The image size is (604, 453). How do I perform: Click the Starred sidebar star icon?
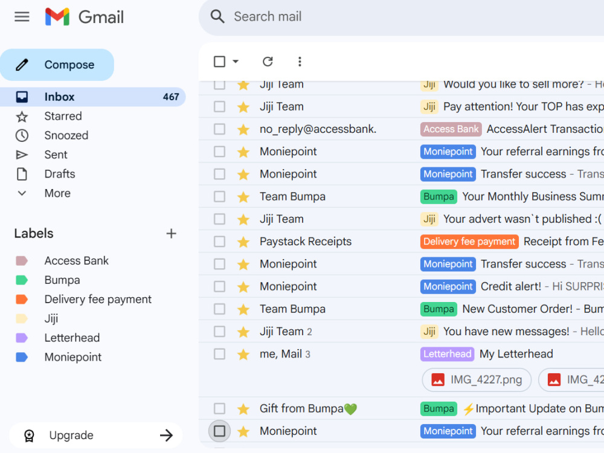pos(22,117)
